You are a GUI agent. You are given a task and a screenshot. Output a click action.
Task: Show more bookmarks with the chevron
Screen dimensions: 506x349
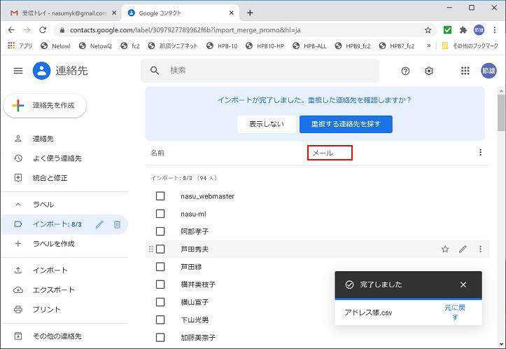428,46
